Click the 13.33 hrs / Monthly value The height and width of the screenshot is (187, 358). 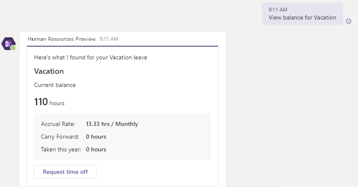coord(112,124)
